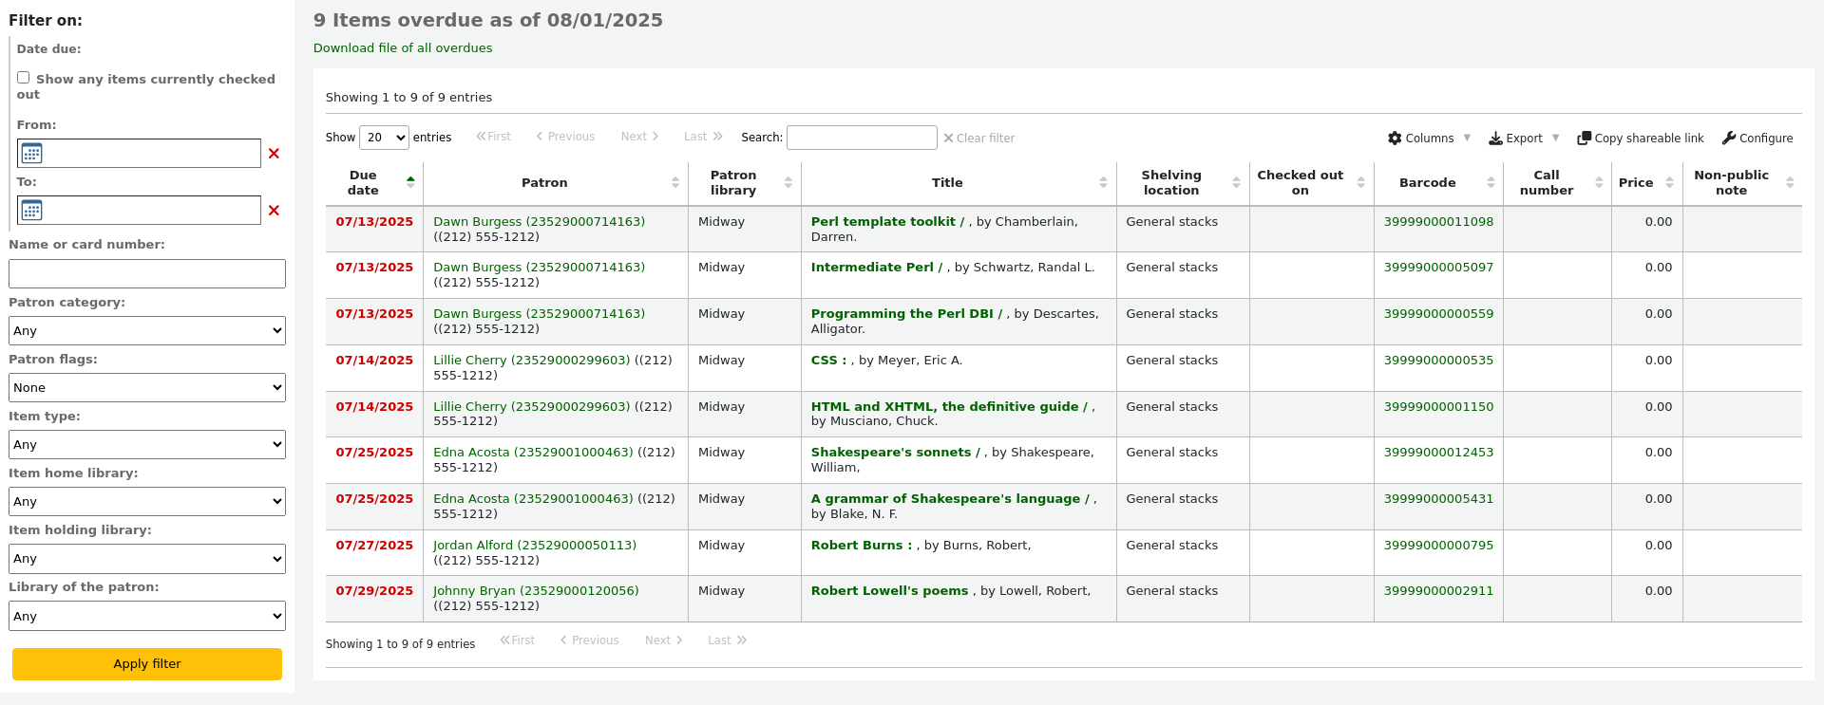Viewport: 1824px width, 705px height.
Task: Copy shareable link for this table
Action: point(1641,139)
